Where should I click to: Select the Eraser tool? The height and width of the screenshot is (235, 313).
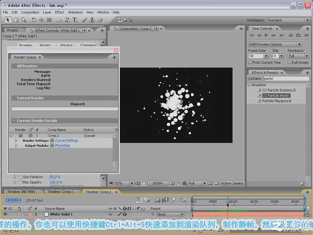(100, 20)
